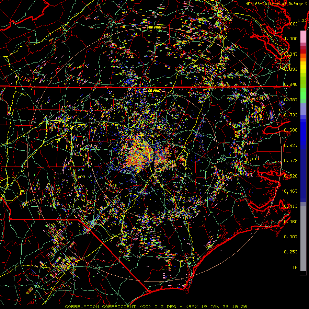Click the 0.253 scale value
309x309 pixels.
(291, 252)
